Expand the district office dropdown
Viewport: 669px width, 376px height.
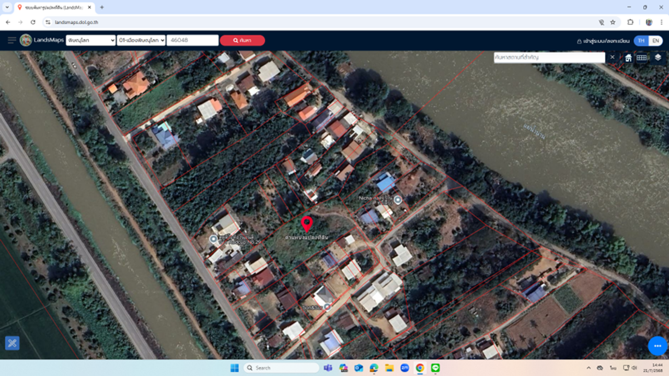pyautogui.click(x=141, y=40)
